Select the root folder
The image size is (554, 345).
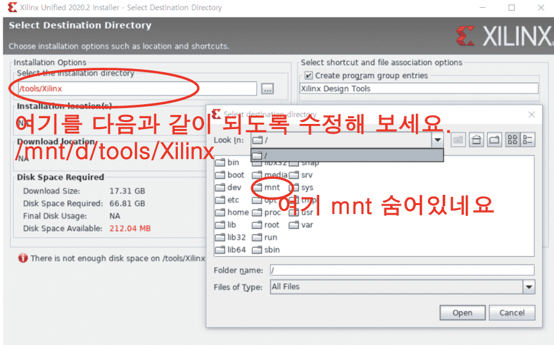tap(265, 225)
